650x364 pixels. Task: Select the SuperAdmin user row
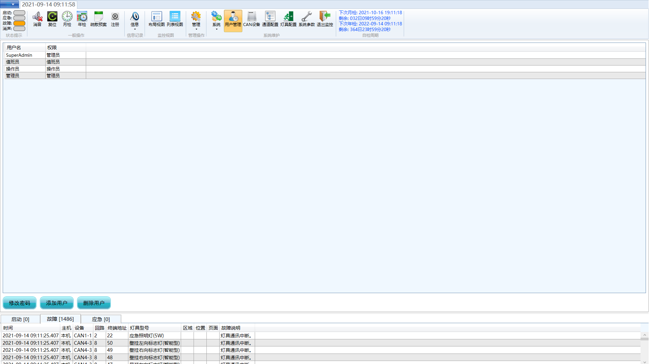(x=19, y=55)
